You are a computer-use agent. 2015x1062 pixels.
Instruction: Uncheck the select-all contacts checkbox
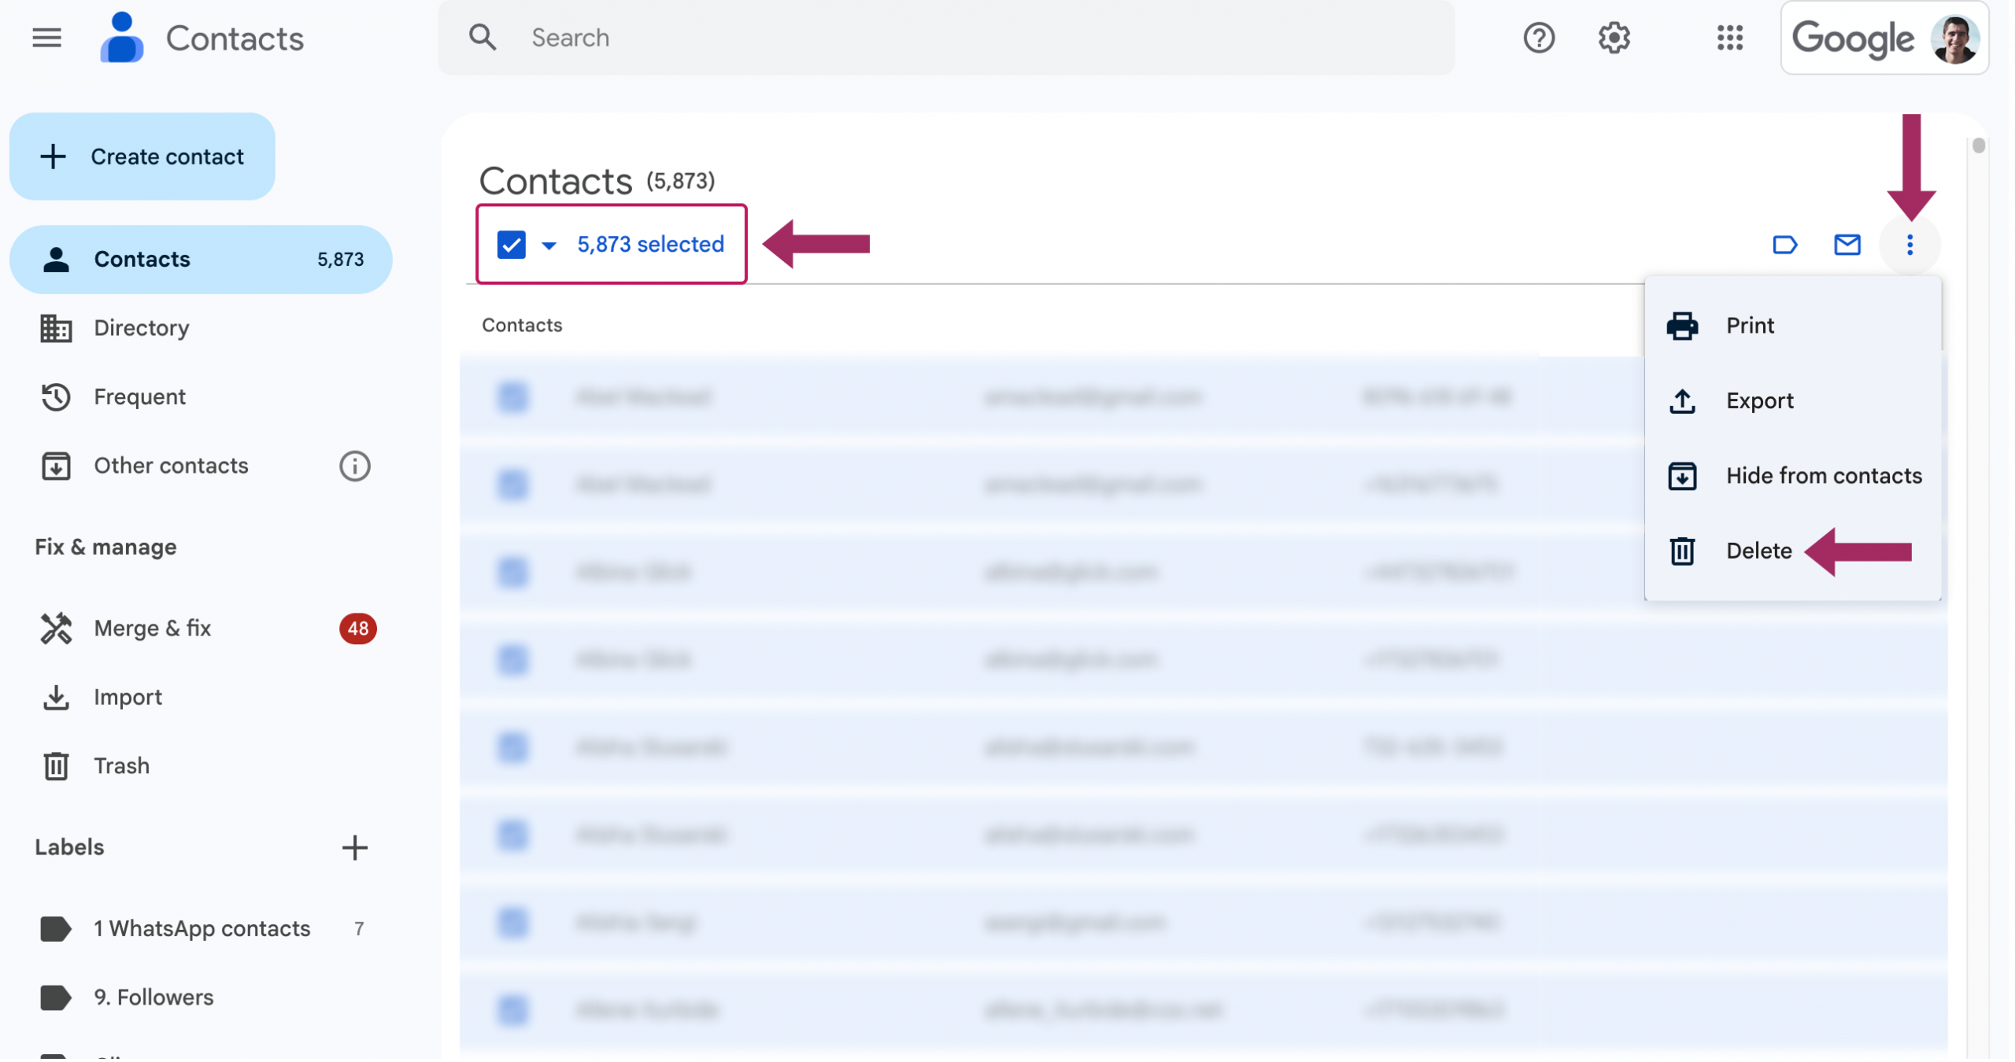[x=511, y=245]
